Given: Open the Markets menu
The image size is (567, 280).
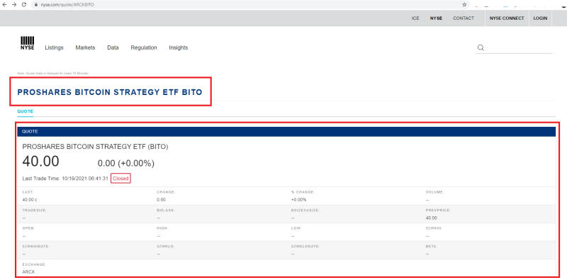Looking at the screenshot, I should pyautogui.click(x=85, y=47).
